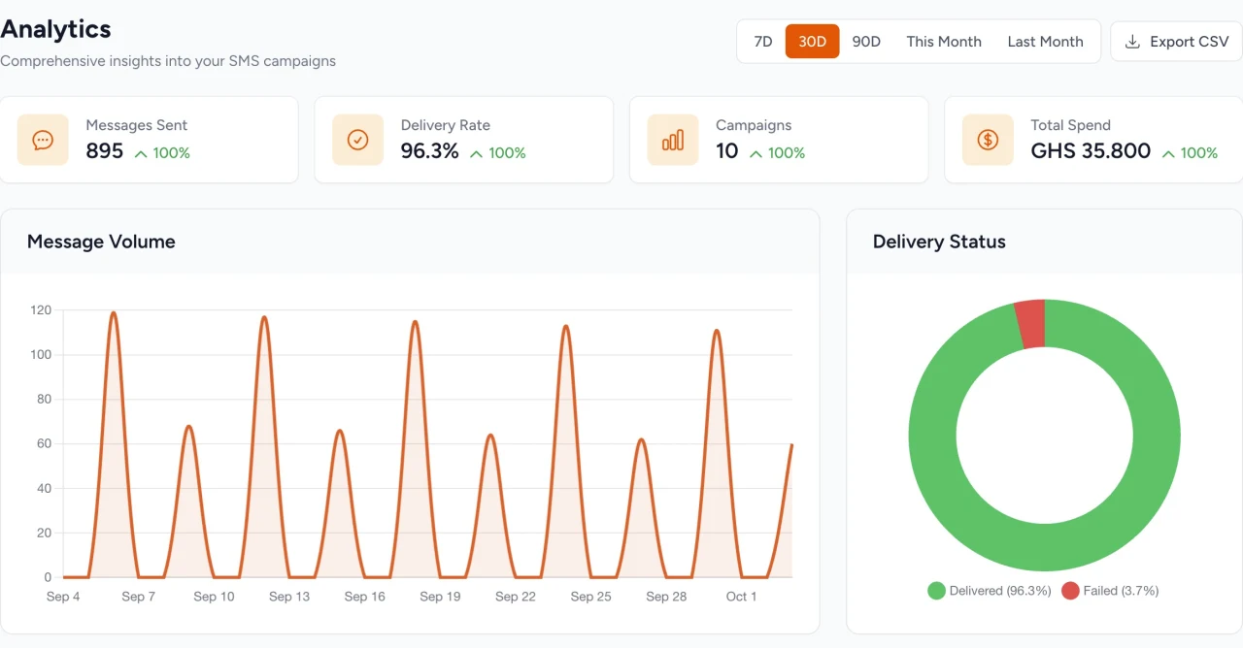Screen dimensions: 1243x648
Task: Click the Total Spend dollar icon
Action: point(988,140)
